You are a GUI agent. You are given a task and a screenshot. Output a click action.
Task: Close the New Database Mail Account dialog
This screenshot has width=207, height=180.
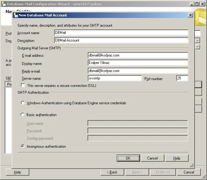coord(191,15)
